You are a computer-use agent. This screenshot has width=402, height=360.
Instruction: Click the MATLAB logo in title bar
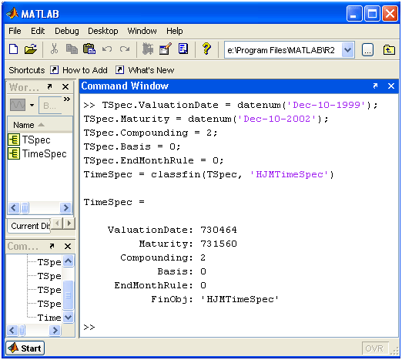[12, 13]
